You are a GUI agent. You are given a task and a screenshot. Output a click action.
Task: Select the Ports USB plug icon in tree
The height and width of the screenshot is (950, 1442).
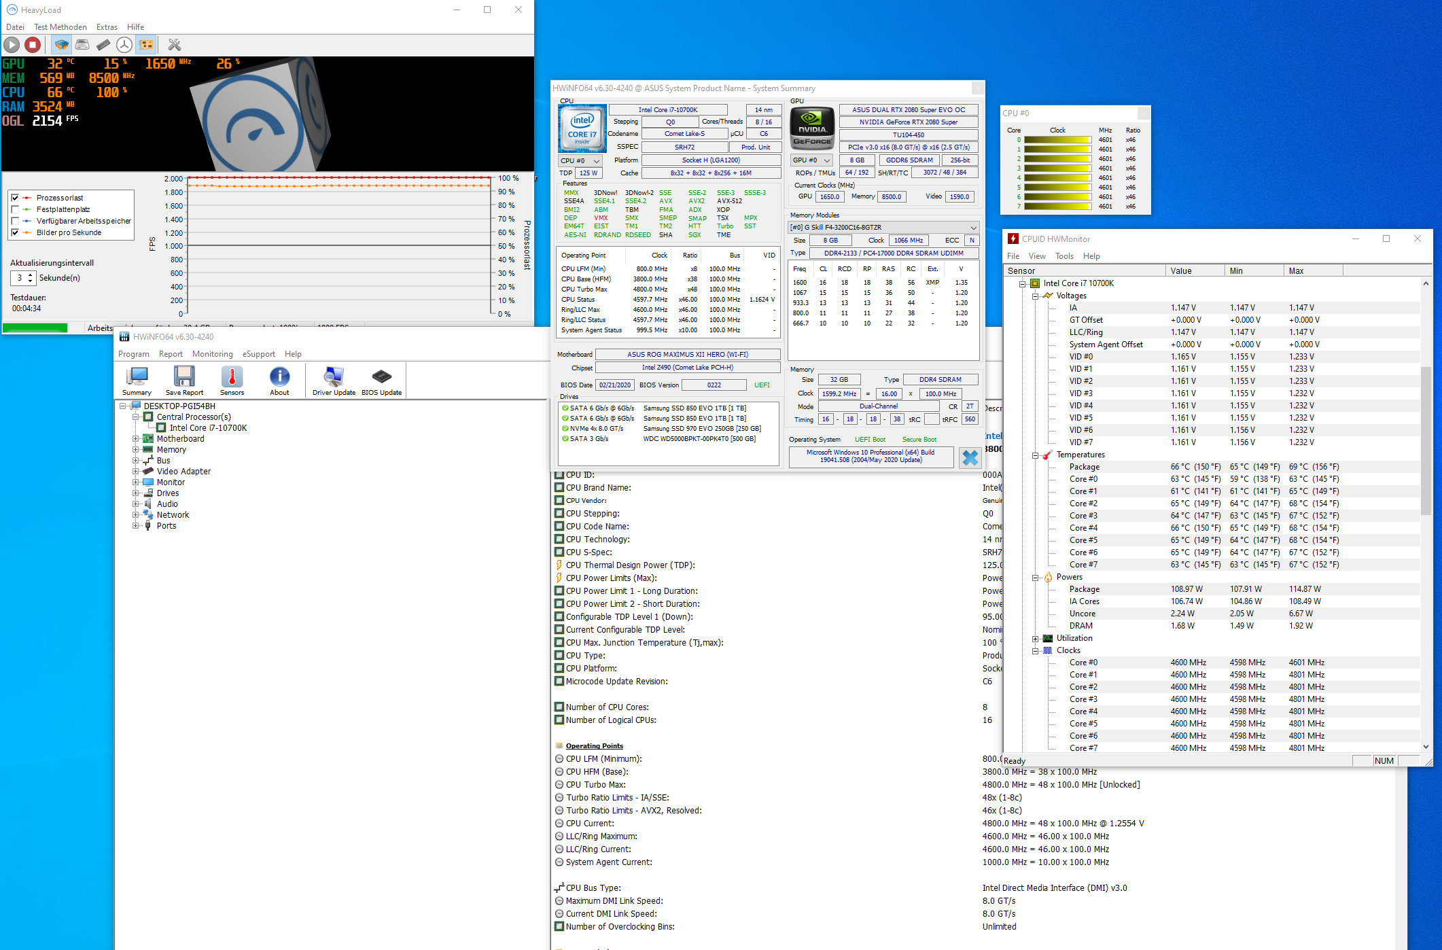(147, 526)
